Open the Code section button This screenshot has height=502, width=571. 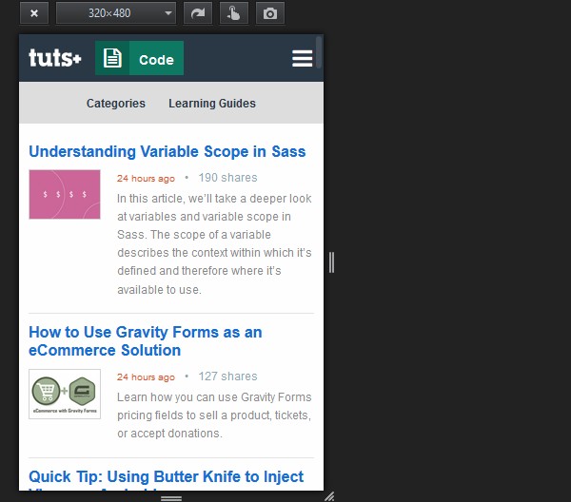[x=157, y=58]
